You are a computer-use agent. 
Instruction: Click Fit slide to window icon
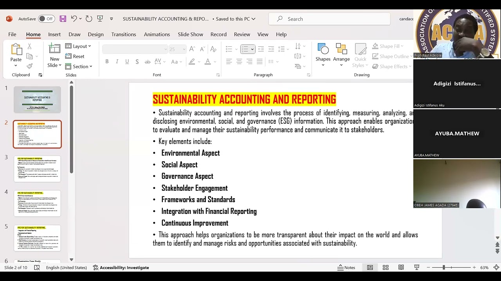tap(496, 267)
